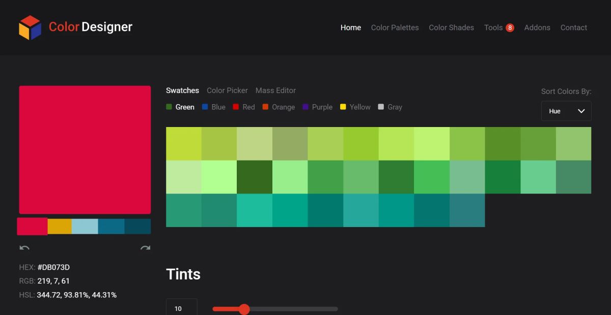Click the HSL value 344.72, 93.81%, 44.31%
611x315 pixels.
(x=77, y=295)
